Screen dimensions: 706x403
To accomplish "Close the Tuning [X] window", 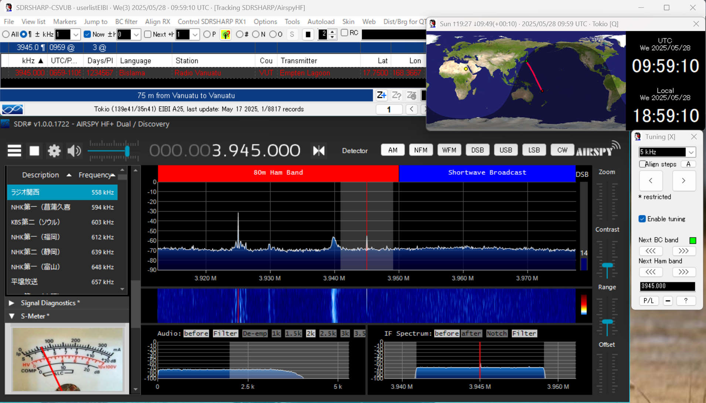I will 694,137.
